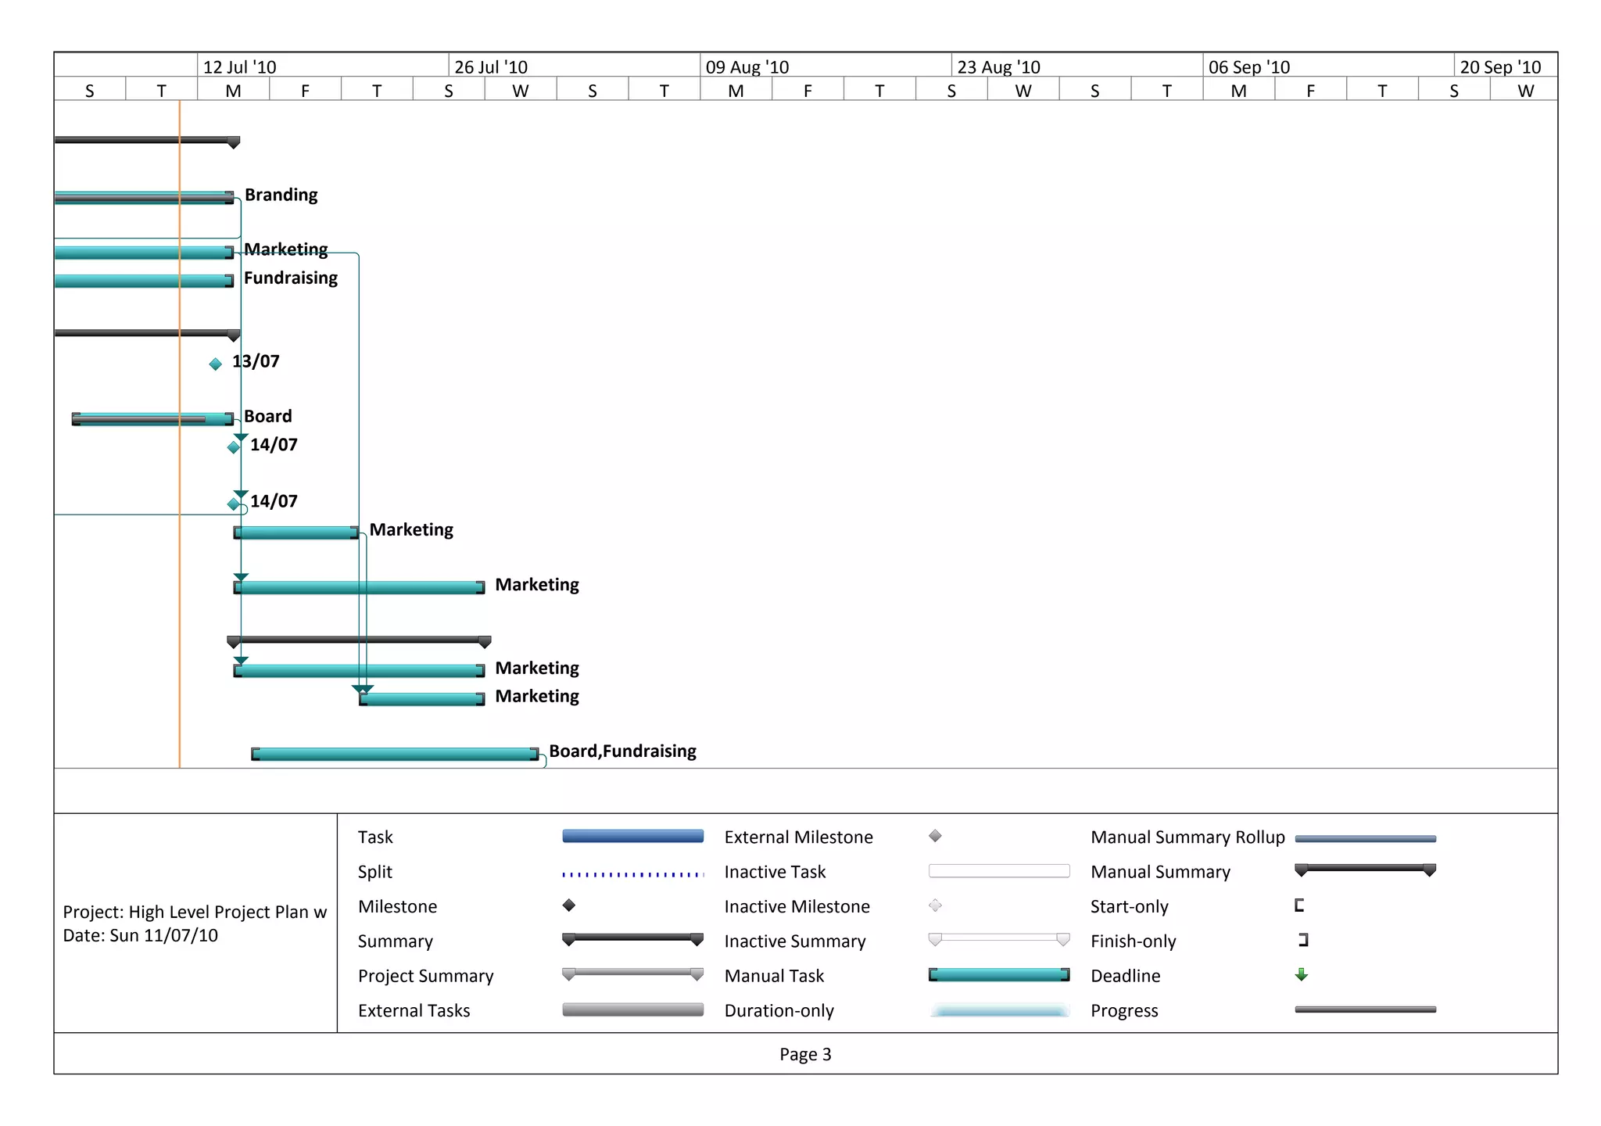This screenshot has width=1601, height=1126.
Task: Click the Page 3 footer text
Action: 805,1054
